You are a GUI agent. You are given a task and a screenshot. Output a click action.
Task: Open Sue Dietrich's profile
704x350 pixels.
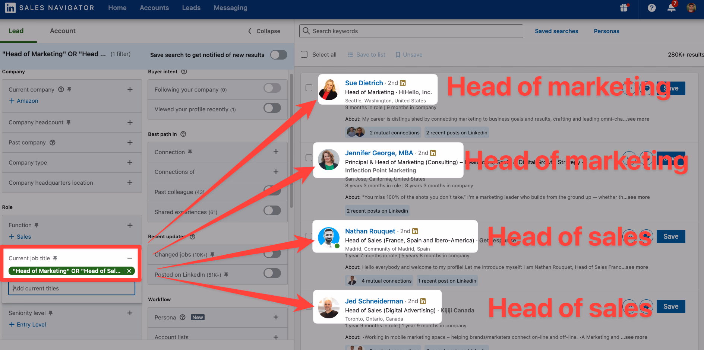[364, 83]
